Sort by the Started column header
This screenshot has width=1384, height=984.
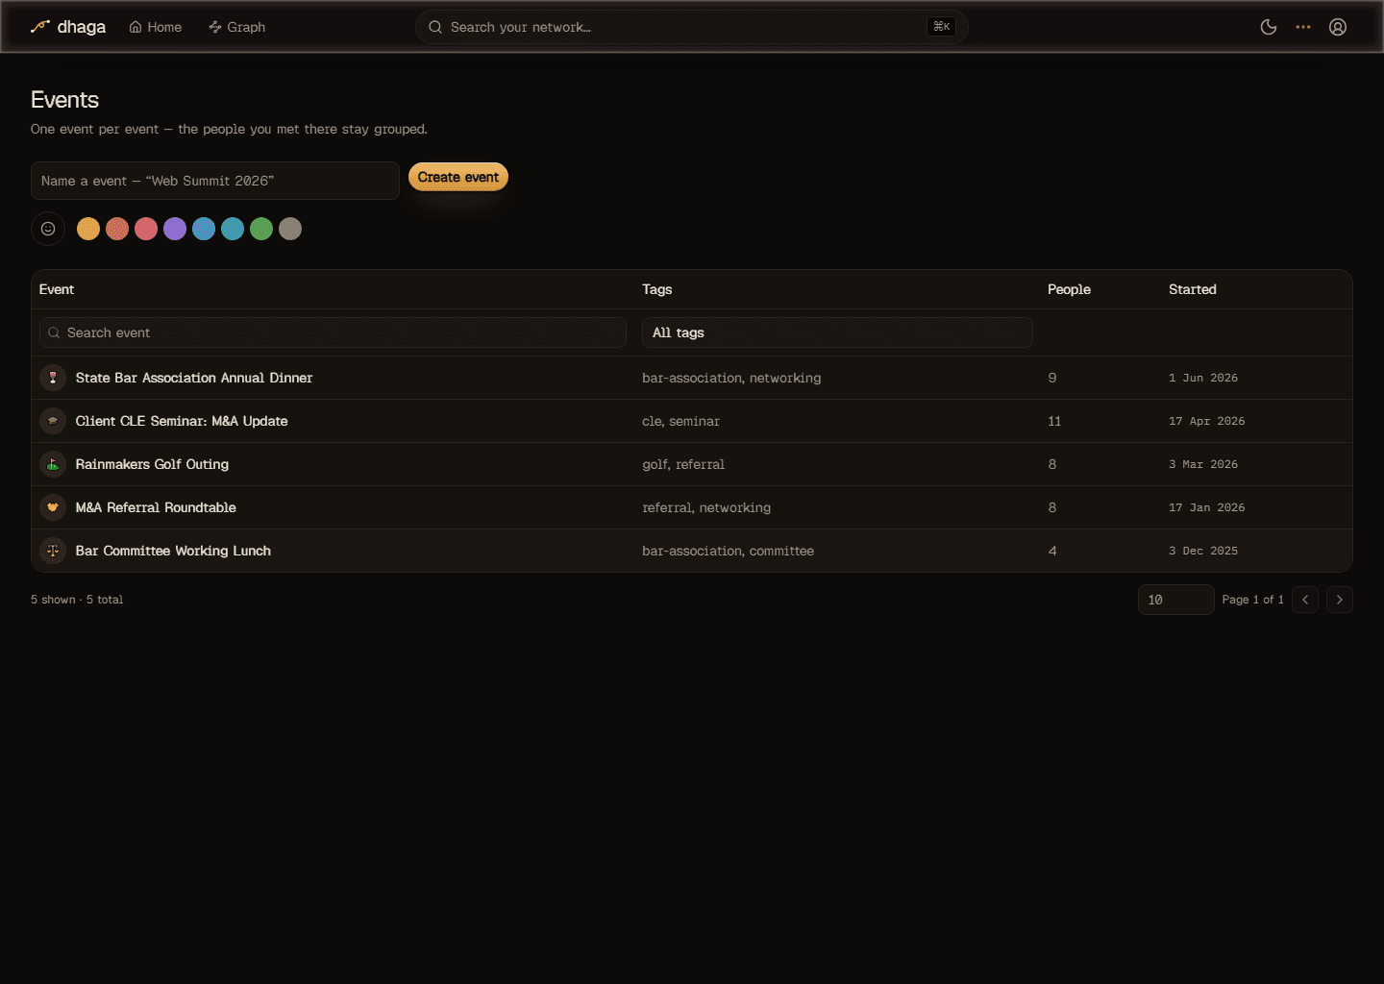click(1193, 289)
